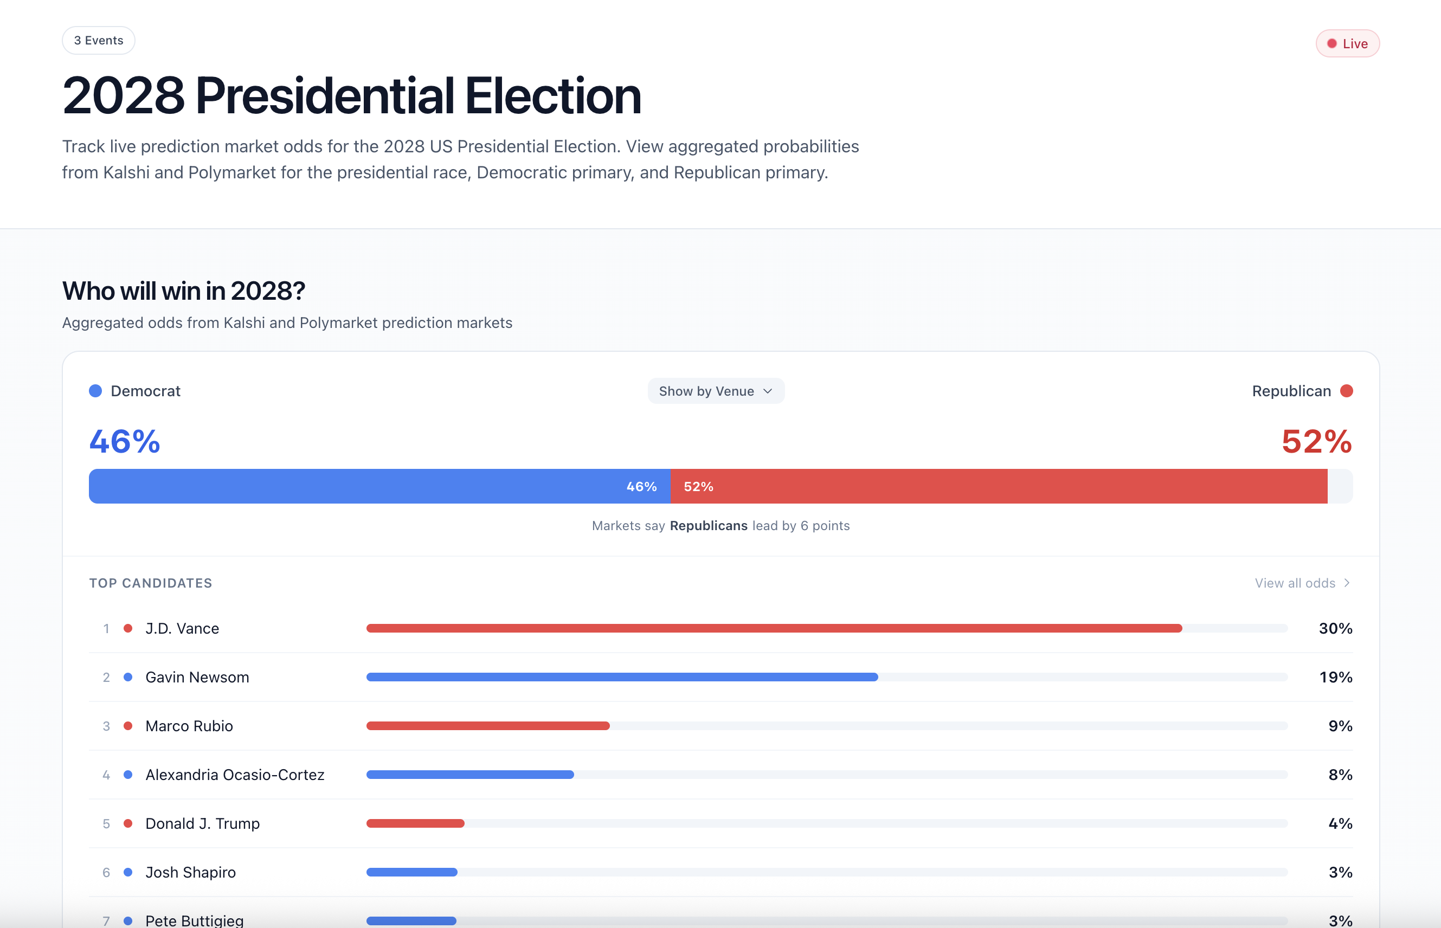Select the Pete Buttigieg candidate name
The height and width of the screenshot is (928, 1441).
(x=194, y=920)
